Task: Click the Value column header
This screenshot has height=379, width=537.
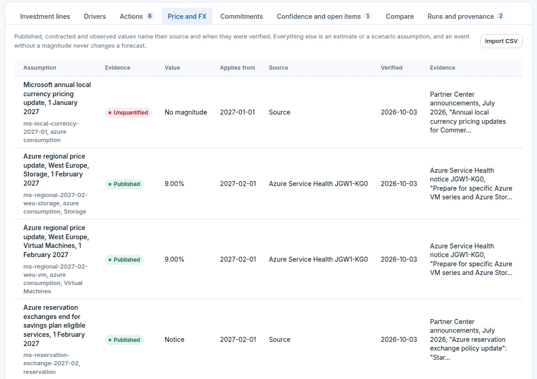Action: pos(172,68)
